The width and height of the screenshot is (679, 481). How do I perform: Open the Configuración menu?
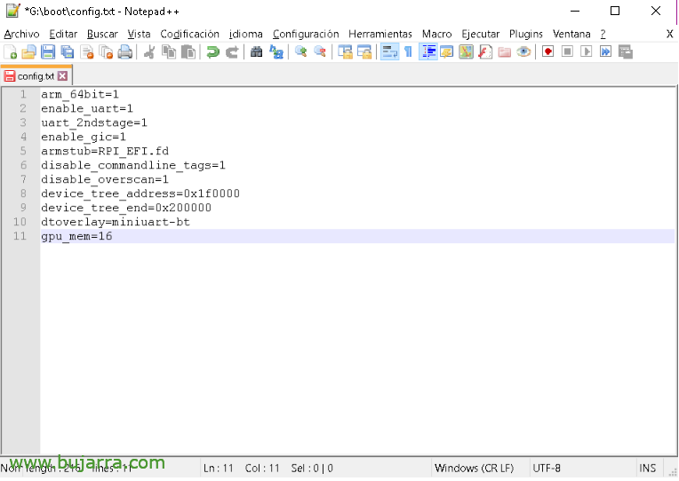306,34
